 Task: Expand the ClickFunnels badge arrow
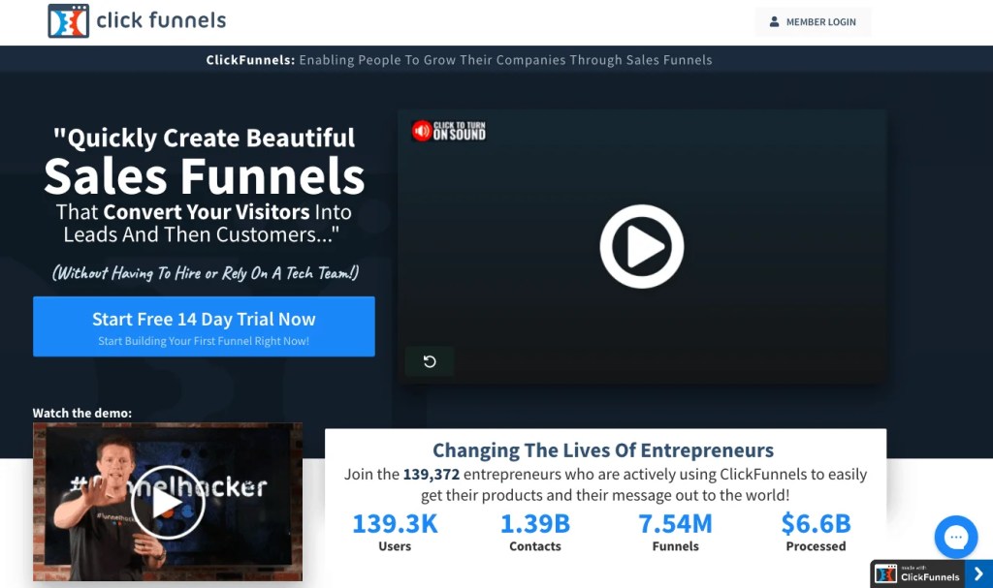coord(978,573)
